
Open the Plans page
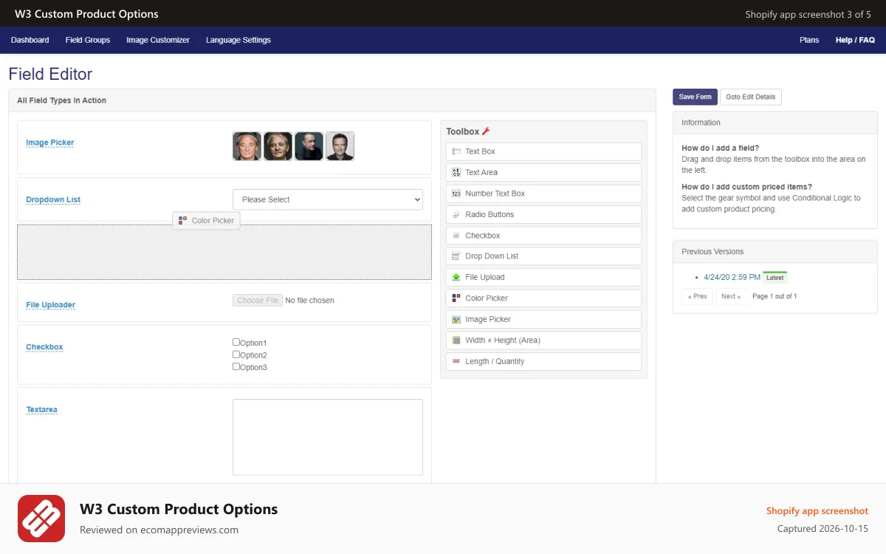click(x=809, y=40)
